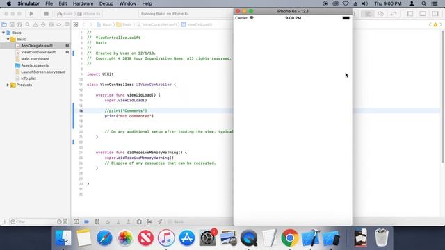Click the yellow warning triangle in jump bar
The width and height of the screenshot is (445, 250).
point(435,25)
